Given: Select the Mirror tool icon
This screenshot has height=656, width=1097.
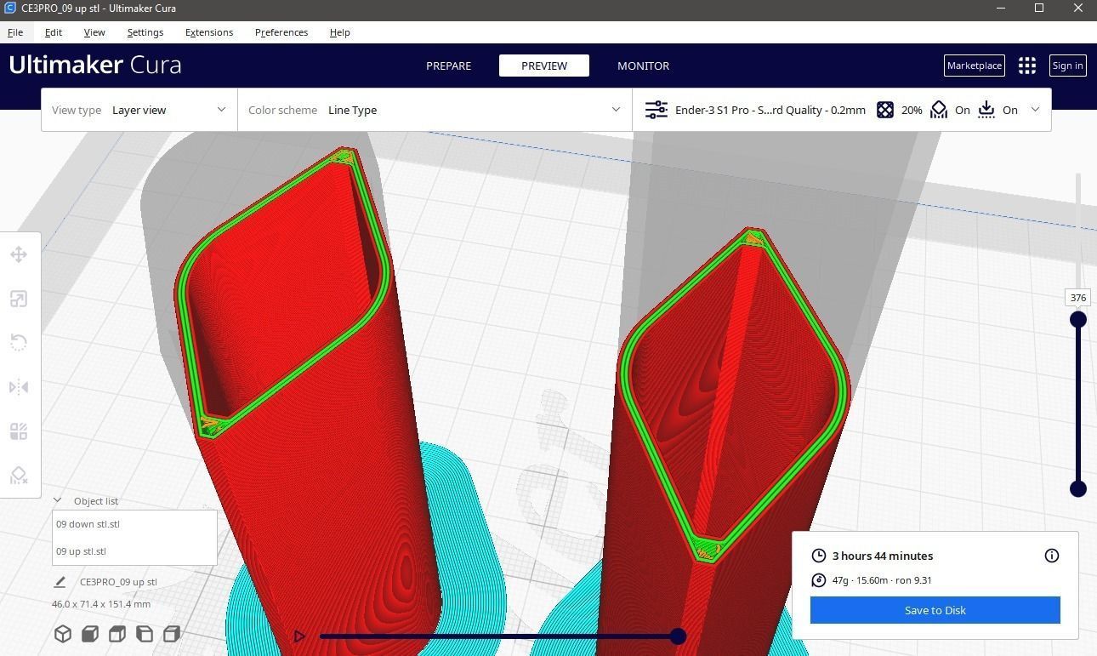Looking at the screenshot, I should 19,387.
